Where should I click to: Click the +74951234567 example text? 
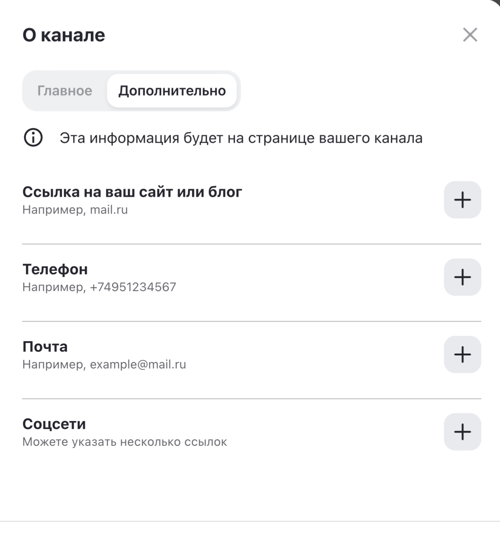133,287
